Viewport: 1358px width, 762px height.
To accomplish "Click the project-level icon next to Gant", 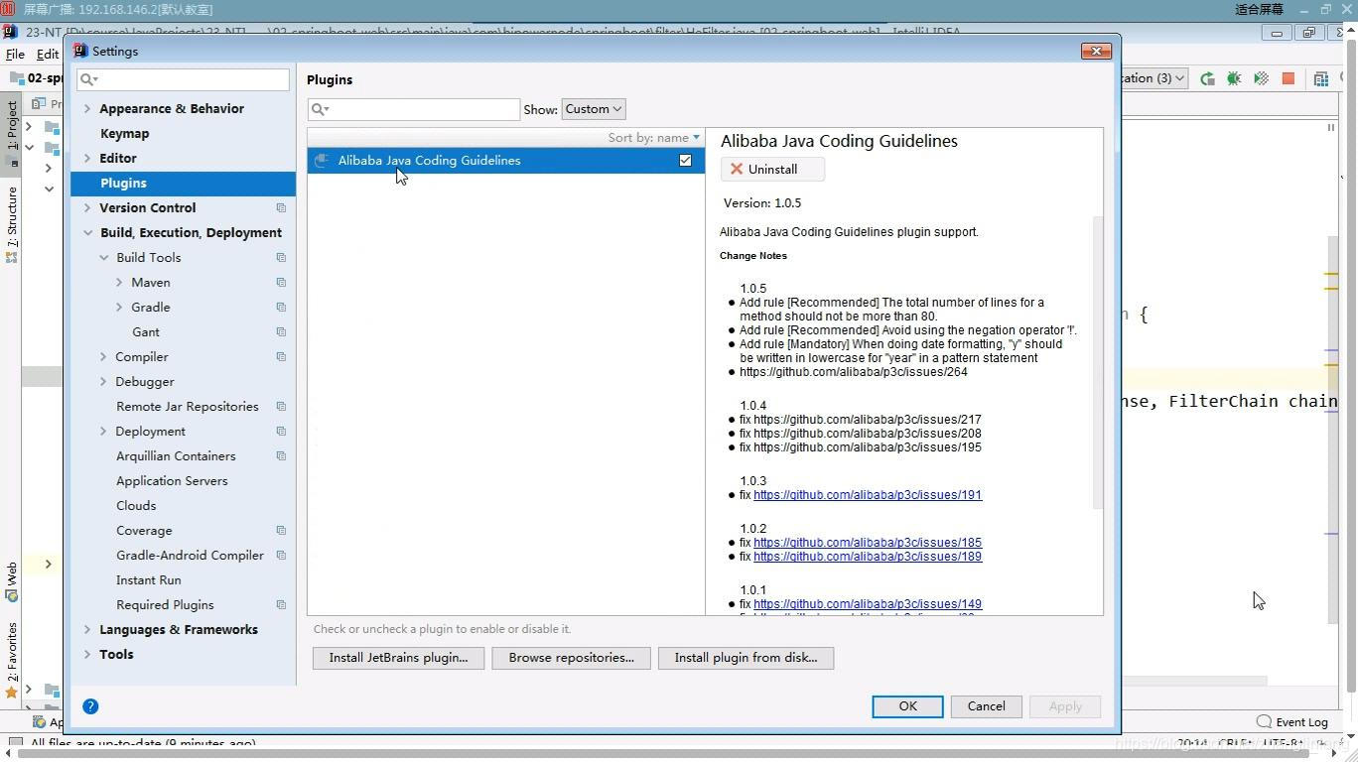I will pyautogui.click(x=281, y=331).
